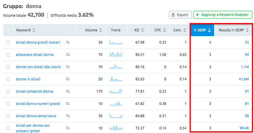Enable checkbox for stivali donna senza tacco
Image resolution: width=254 pixels, height=133 pixels.
tap(8, 116)
